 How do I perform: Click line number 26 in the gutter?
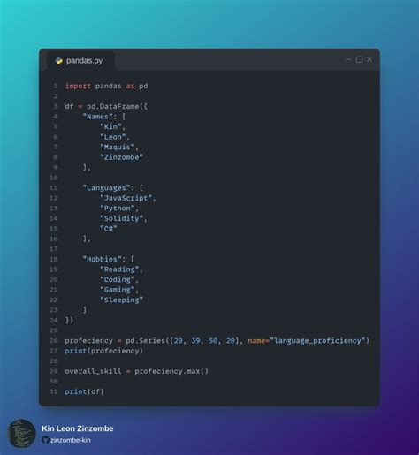pos(53,341)
